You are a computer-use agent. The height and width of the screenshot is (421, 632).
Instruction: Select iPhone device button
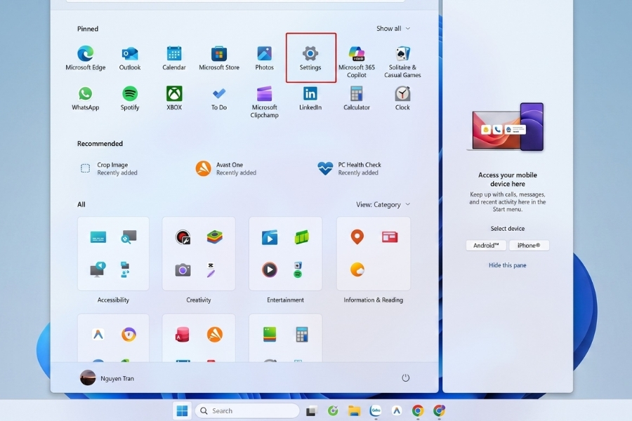529,246
